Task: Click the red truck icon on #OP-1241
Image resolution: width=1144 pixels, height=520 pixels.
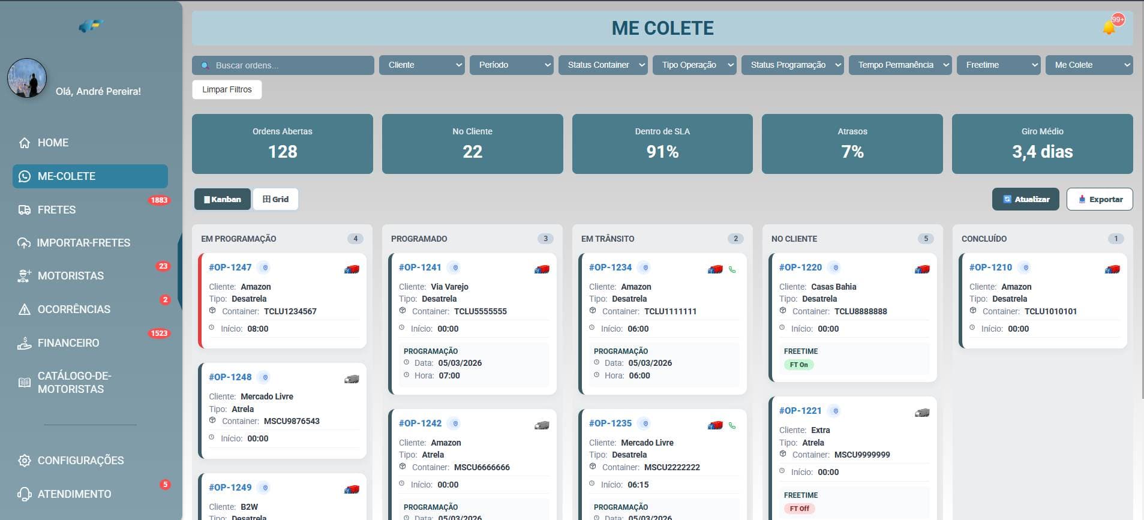Action: (x=542, y=269)
